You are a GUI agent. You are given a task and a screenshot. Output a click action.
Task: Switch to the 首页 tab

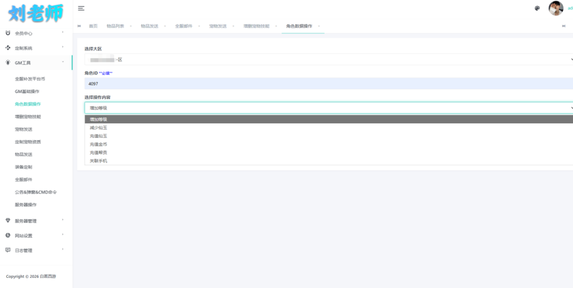point(93,26)
